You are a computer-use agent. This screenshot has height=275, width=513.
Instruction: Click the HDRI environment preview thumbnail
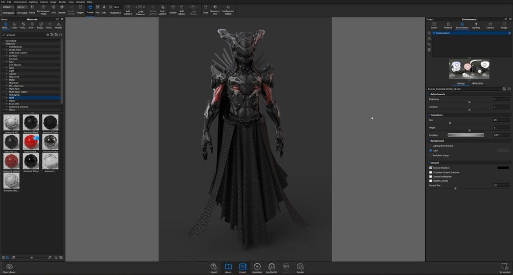pos(469,69)
